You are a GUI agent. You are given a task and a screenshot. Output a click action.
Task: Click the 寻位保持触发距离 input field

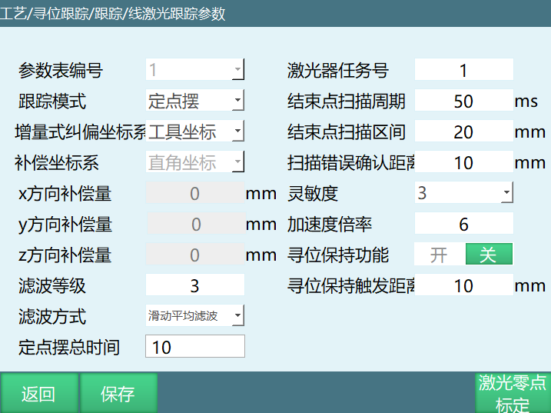pos(463,285)
